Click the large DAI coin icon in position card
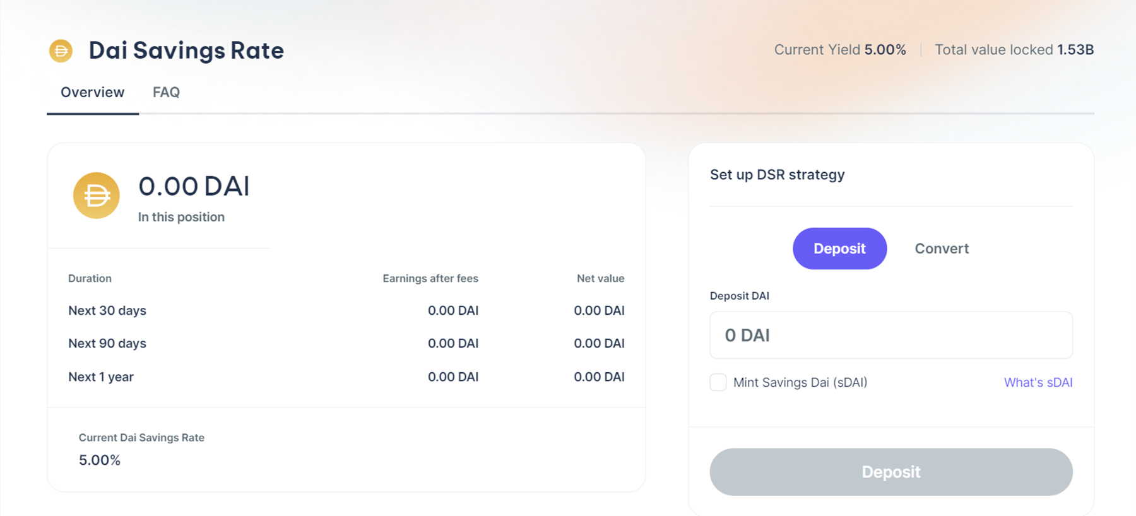1136x516 pixels. (x=97, y=196)
